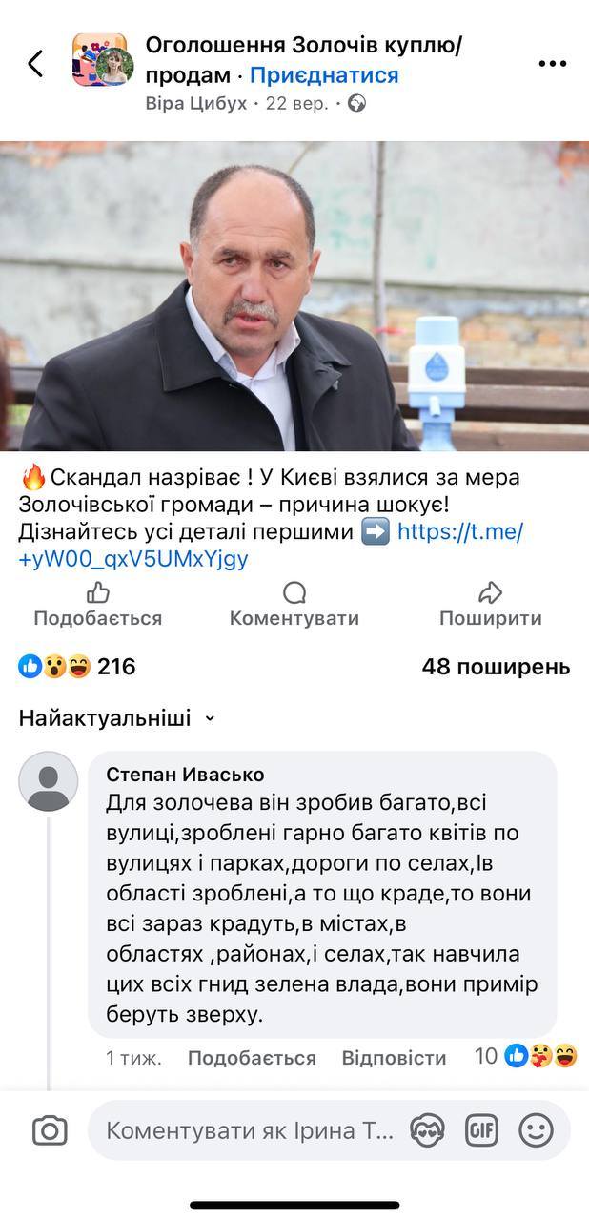Open Степан Ивасько's profile avatar

pos(49,780)
